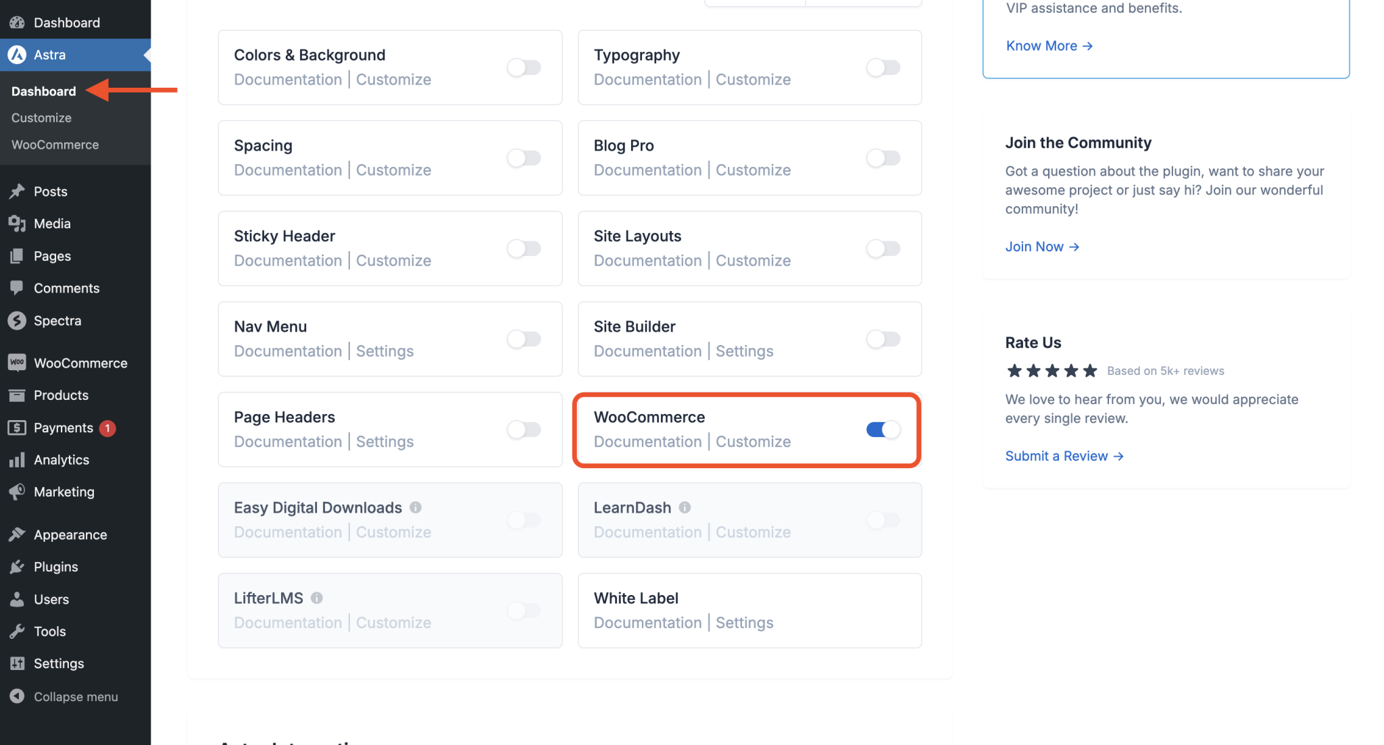
Task: Click the Payments notification badge
Action: tap(107, 428)
